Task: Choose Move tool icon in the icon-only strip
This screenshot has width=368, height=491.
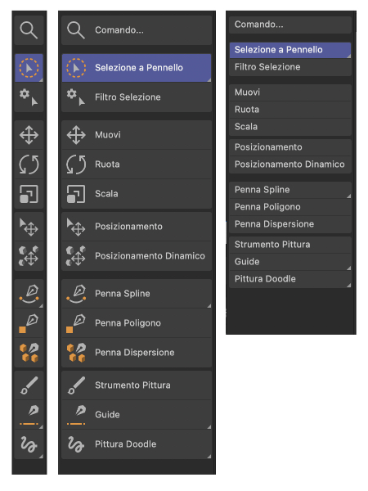Action: tap(29, 135)
